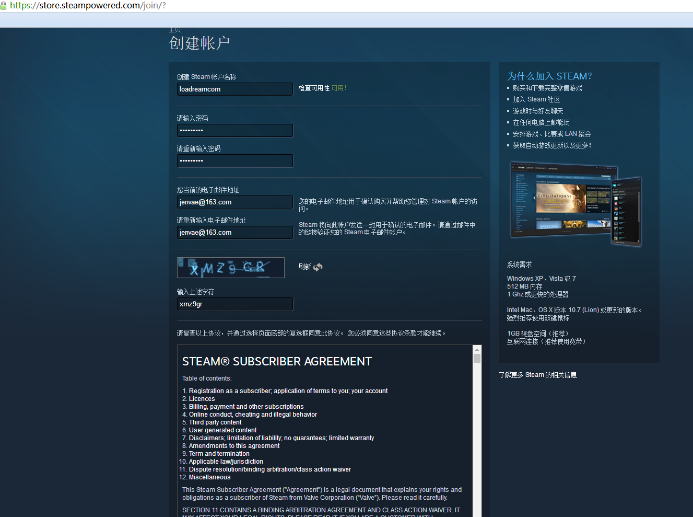Click the secure padlock icon in the address bar

[x=3, y=6]
